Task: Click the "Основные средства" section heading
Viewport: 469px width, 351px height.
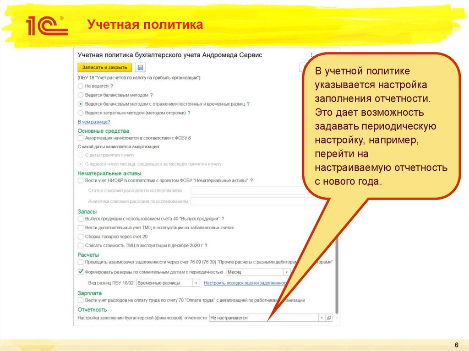Action: coord(103,131)
